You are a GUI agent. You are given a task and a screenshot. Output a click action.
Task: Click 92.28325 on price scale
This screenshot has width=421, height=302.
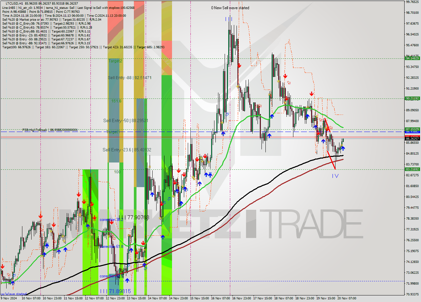(412, 77)
